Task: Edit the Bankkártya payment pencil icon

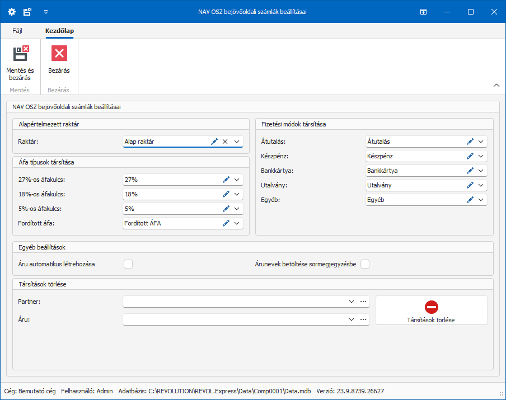Action: [x=470, y=171]
